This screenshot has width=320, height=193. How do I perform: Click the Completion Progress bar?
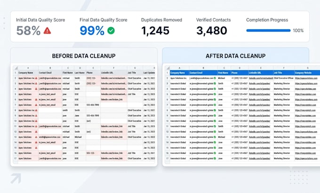268,31
